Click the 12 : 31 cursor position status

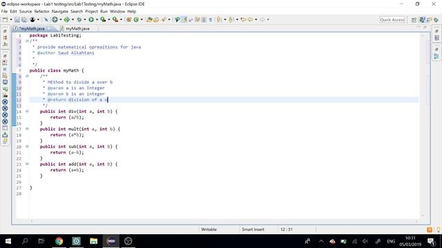coord(286,229)
